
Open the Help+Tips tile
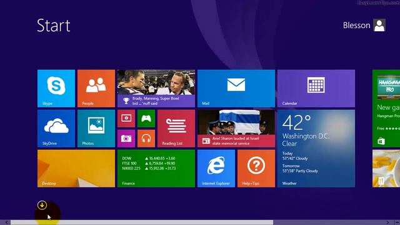tap(256, 168)
